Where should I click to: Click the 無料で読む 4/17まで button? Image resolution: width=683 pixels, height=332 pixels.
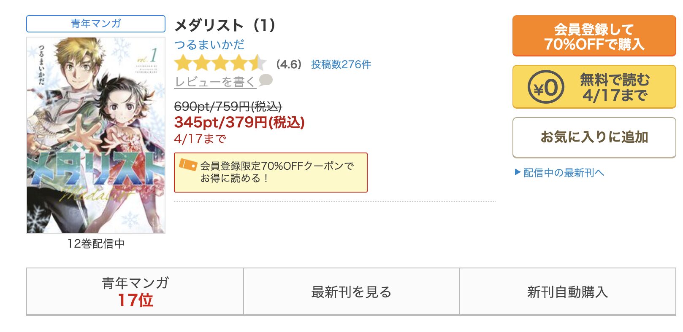pyautogui.click(x=594, y=87)
